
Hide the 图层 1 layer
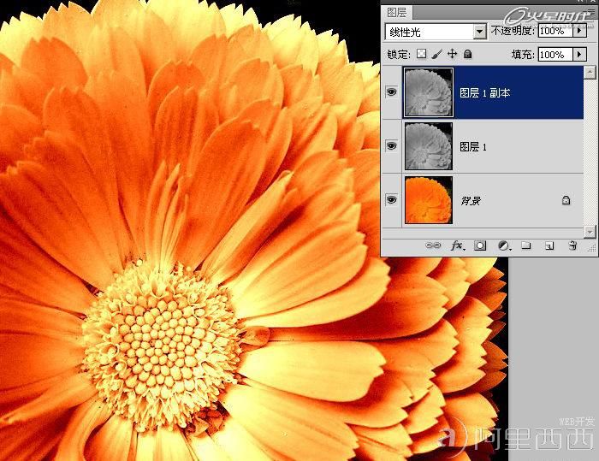(392, 146)
